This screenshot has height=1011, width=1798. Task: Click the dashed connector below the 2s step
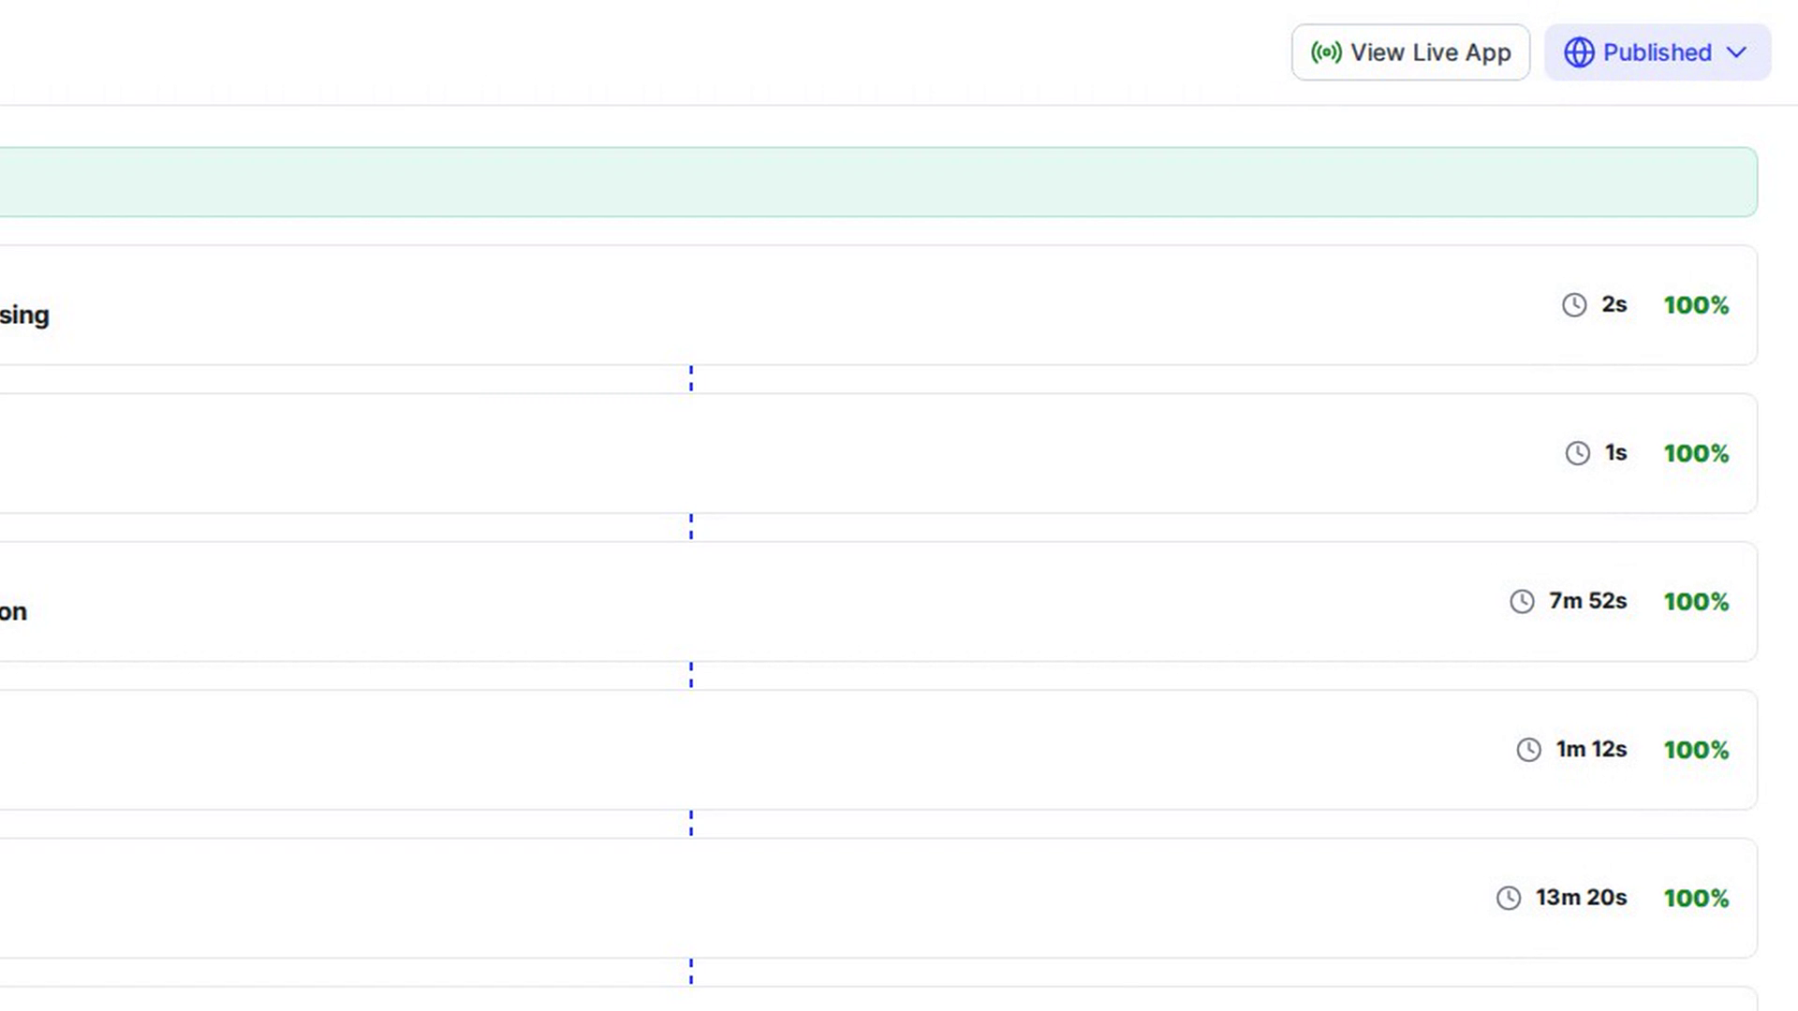(691, 379)
